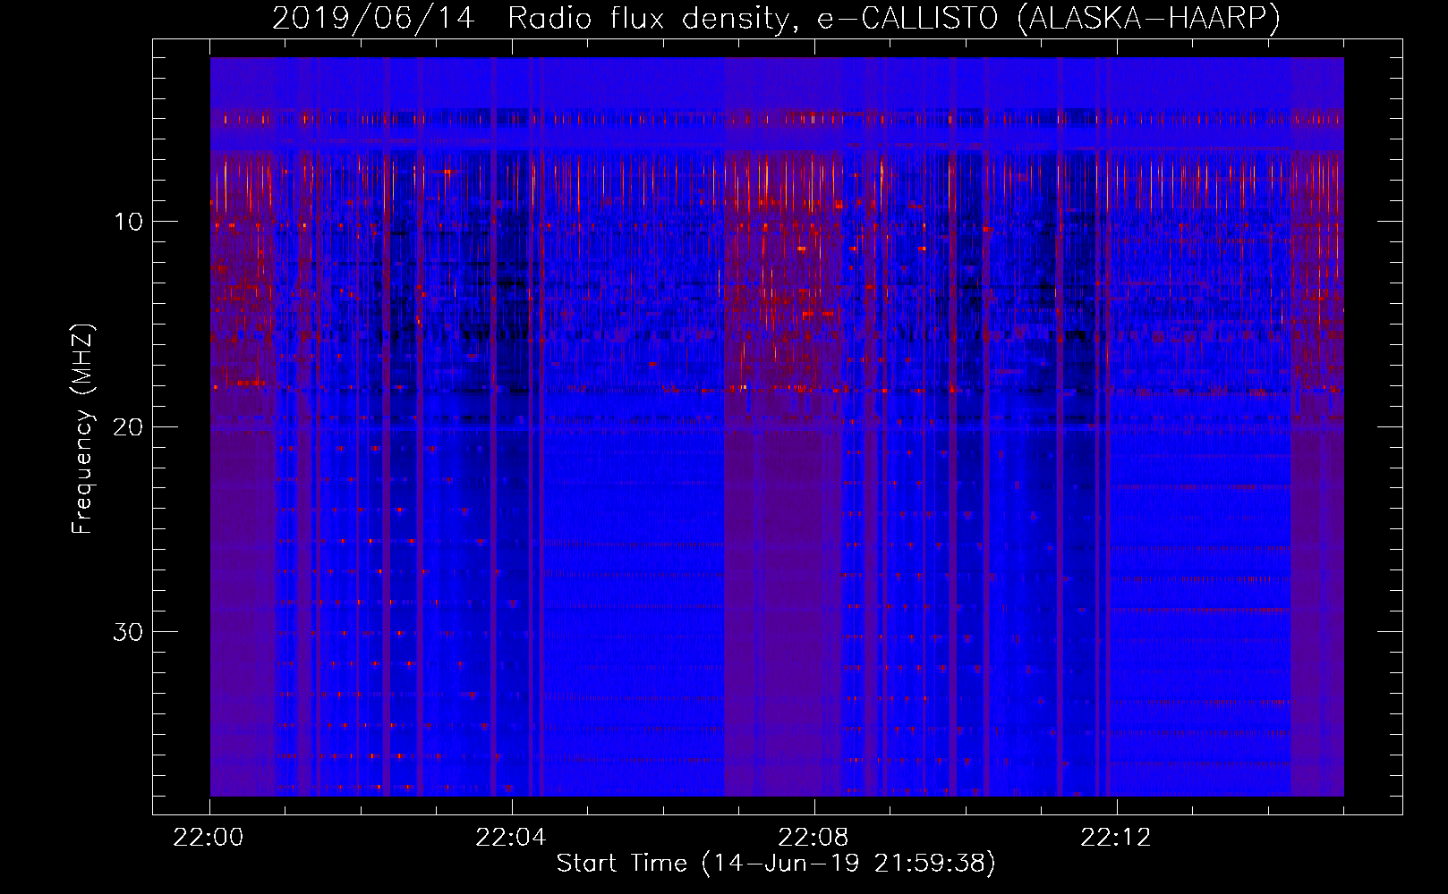Click the '22:12' time axis label
Image resolution: width=1448 pixels, height=894 pixels.
click(1116, 838)
